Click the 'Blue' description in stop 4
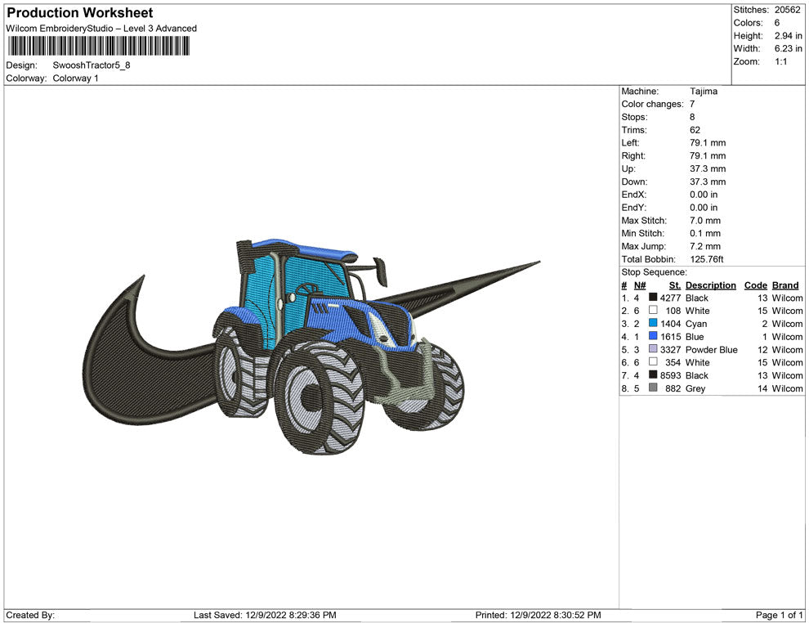Viewport: 809px width, 623px height. [695, 337]
